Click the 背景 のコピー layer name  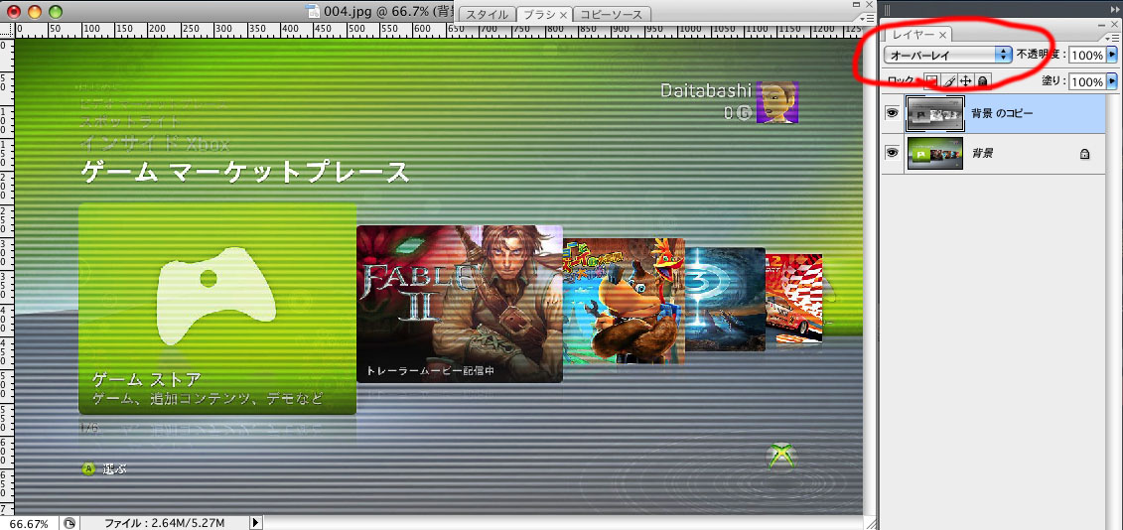[1001, 114]
